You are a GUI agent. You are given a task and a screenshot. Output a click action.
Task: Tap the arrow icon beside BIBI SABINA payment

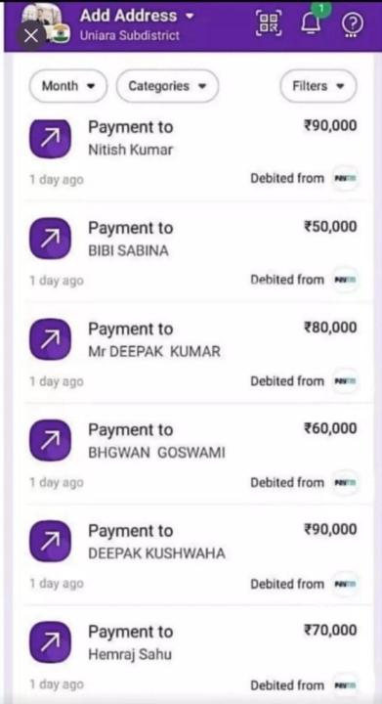pyautogui.click(x=50, y=239)
